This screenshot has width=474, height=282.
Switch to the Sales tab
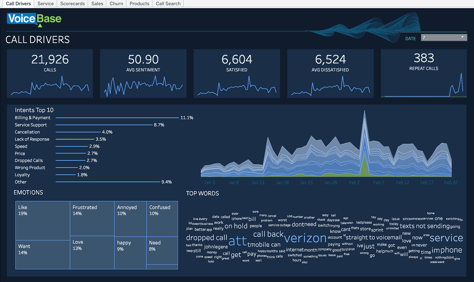click(97, 3)
